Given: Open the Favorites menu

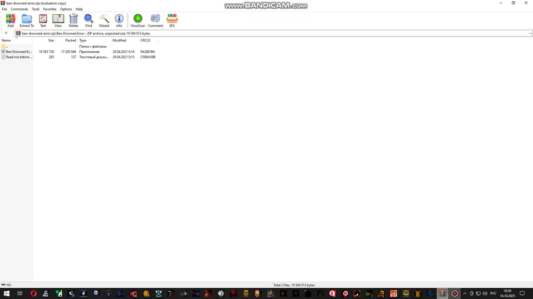Looking at the screenshot, I should pos(50,9).
